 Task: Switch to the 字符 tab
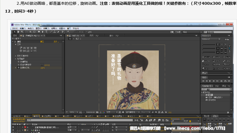point(217,86)
